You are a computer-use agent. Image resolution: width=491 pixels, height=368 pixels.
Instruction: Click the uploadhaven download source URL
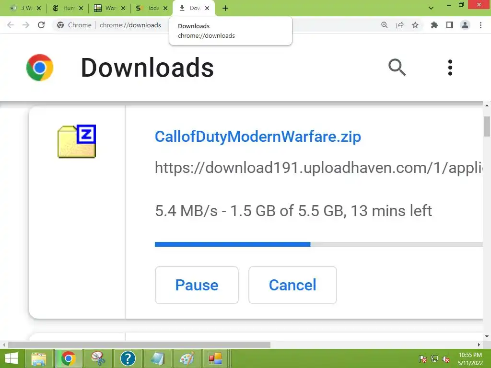(318, 167)
